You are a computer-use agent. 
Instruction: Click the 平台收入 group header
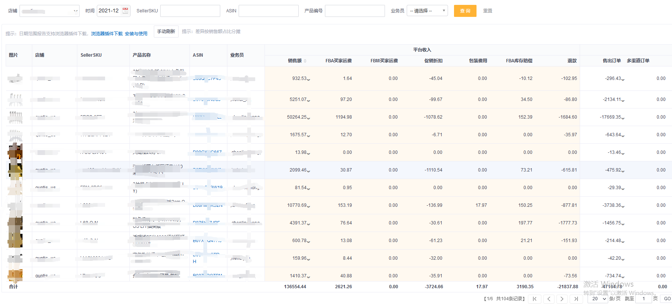422,50
